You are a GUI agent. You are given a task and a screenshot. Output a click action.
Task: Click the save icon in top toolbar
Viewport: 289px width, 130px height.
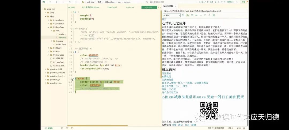50,2
